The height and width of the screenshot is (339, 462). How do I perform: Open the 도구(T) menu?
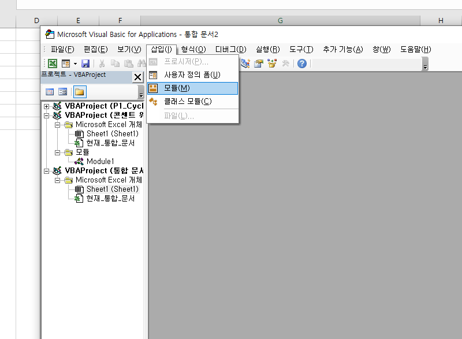(301, 50)
